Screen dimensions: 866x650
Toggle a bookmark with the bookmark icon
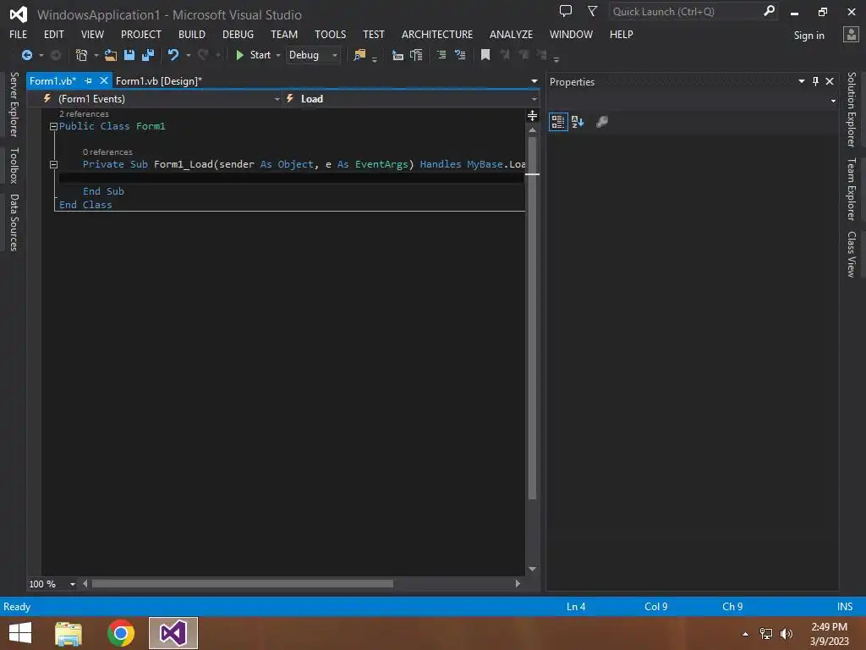point(485,55)
